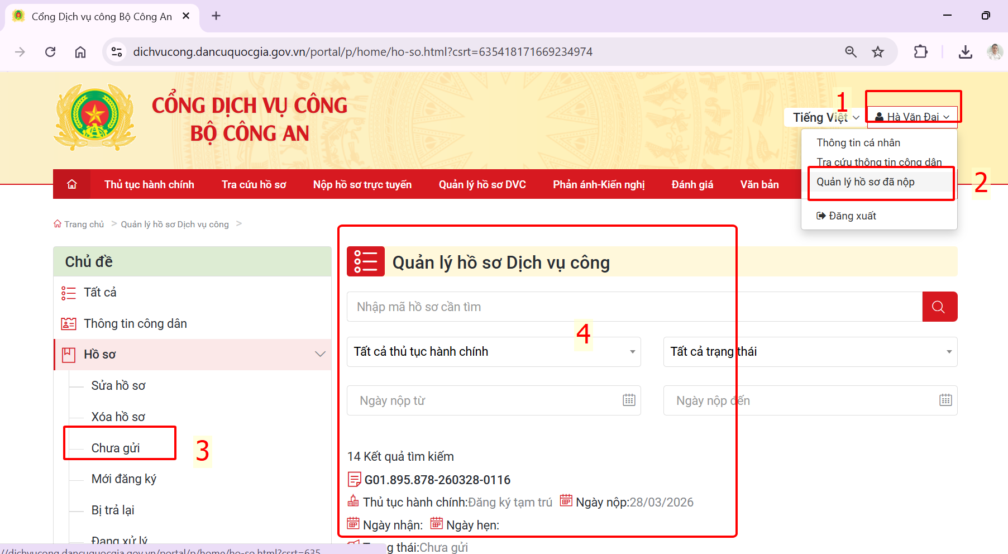Screen dimensions: 1008x554
Task: Click the bookmark star in the address bar
Action: [878, 51]
